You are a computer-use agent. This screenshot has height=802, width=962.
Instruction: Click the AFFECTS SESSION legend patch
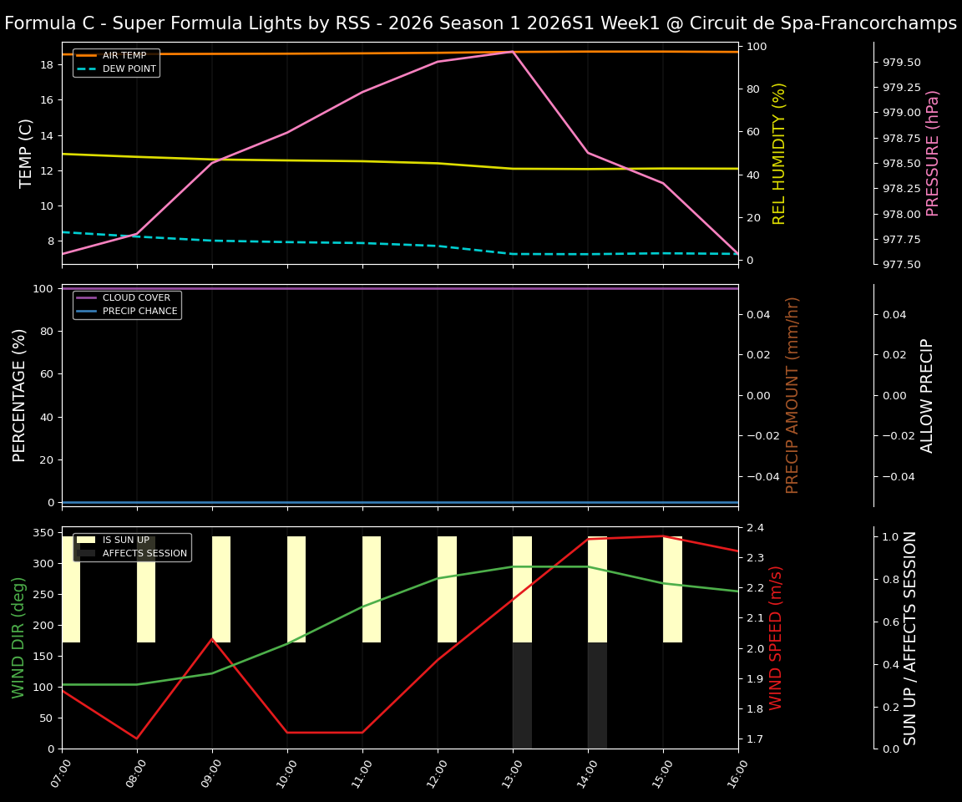pos(86,552)
